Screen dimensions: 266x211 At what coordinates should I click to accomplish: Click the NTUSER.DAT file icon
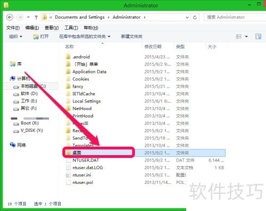coord(68,161)
